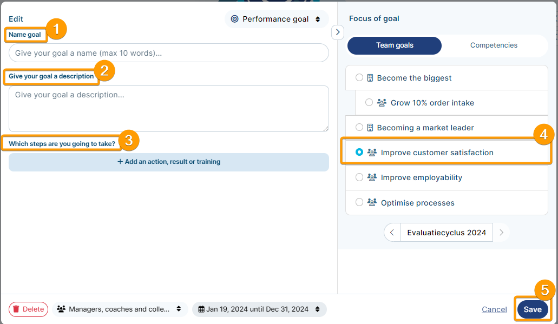Click the goal description text area

tap(169, 109)
